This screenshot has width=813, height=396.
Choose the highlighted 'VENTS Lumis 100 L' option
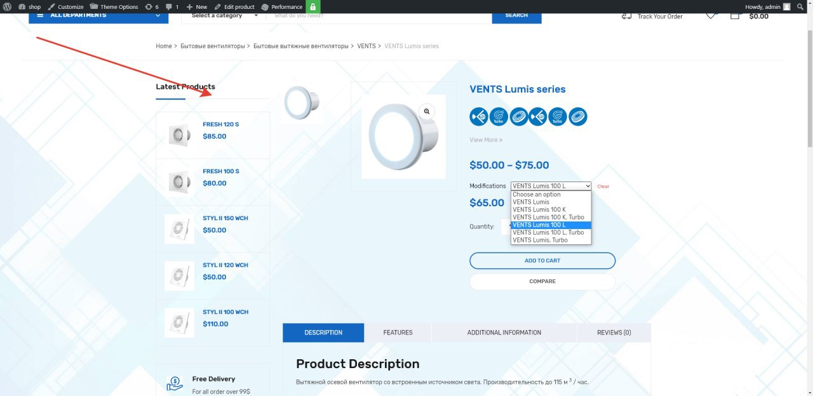tap(551, 225)
